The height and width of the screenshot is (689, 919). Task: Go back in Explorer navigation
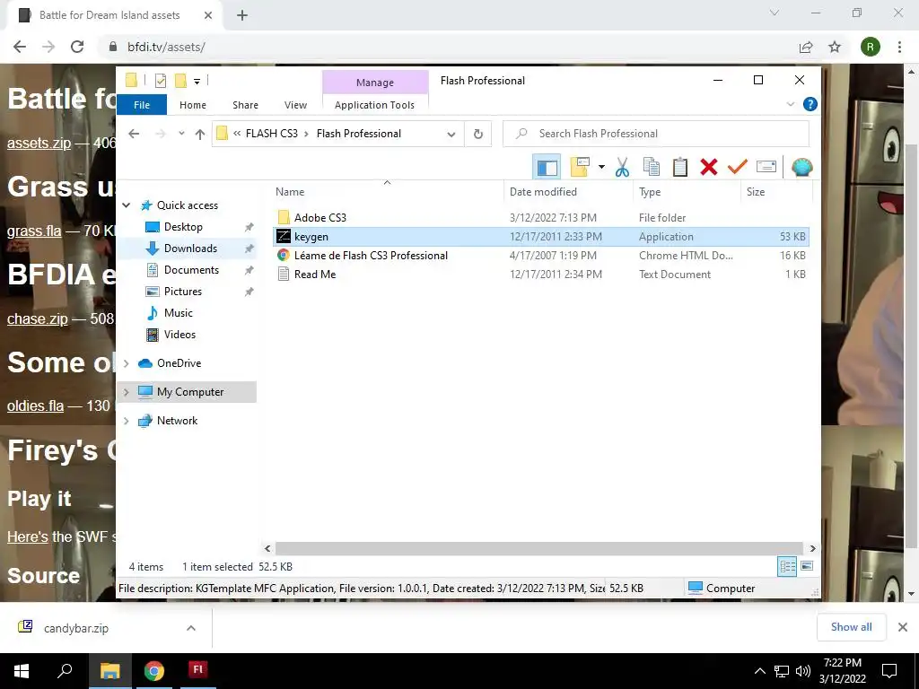(x=134, y=134)
